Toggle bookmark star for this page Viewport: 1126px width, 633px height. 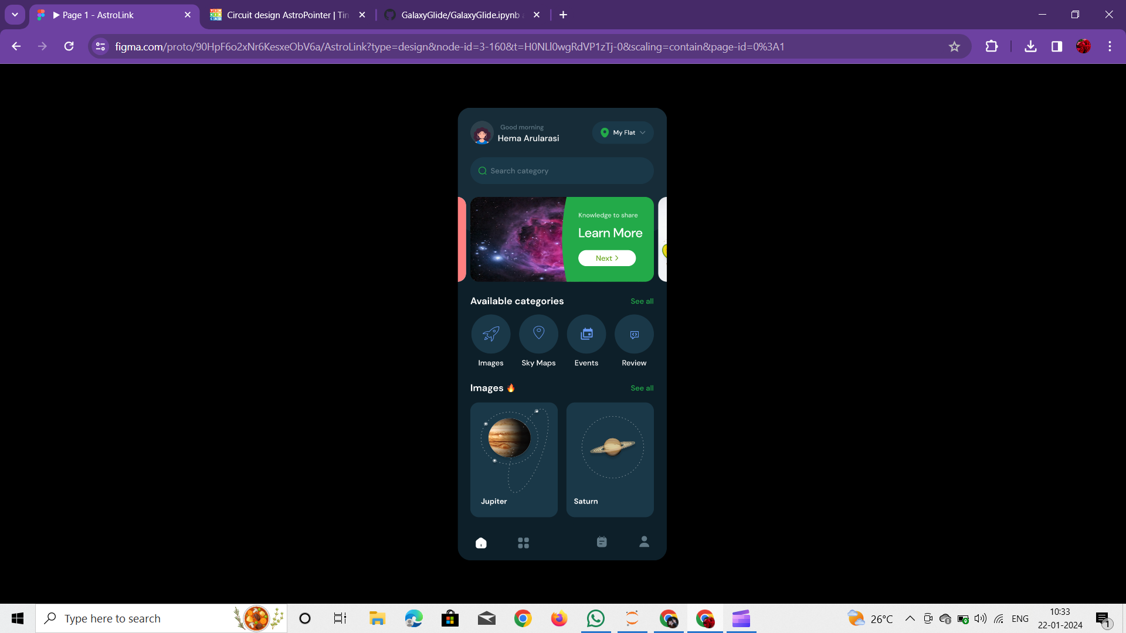click(x=954, y=46)
